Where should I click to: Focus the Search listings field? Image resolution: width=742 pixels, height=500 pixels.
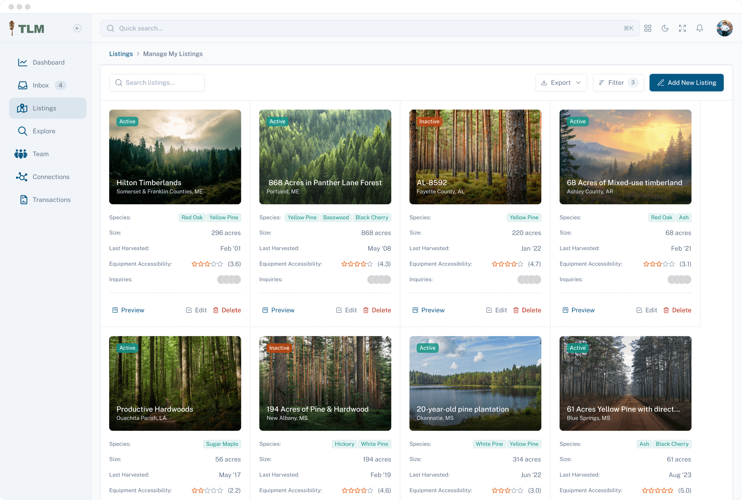coord(157,83)
